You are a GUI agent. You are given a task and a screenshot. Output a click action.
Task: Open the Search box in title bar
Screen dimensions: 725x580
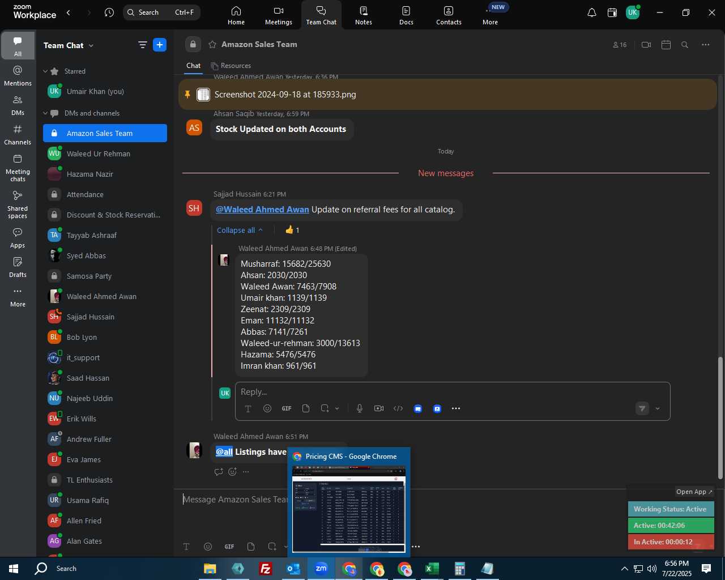161,12
